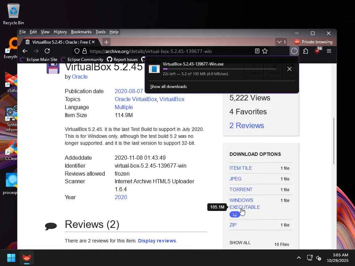This screenshot has height=266, width=355.
Task: Open the Recycle Bin desktop icon
Action: pyautogui.click(x=14, y=14)
